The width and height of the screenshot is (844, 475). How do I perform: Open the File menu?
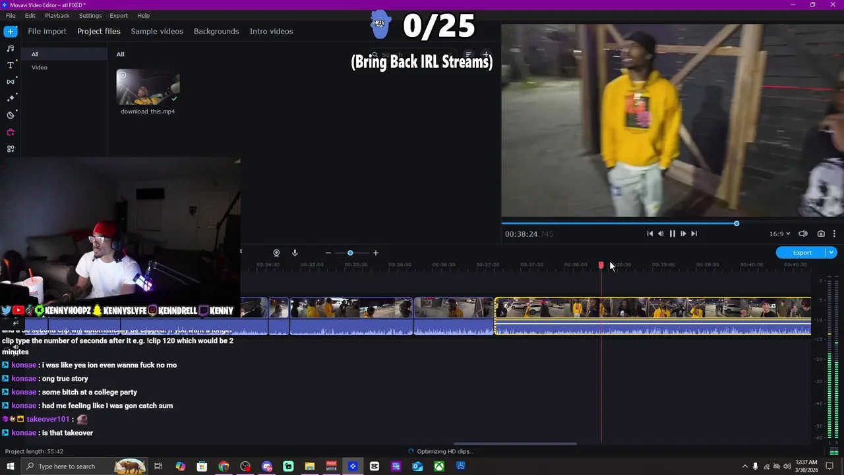pyautogui.click(x=11, y=15)
